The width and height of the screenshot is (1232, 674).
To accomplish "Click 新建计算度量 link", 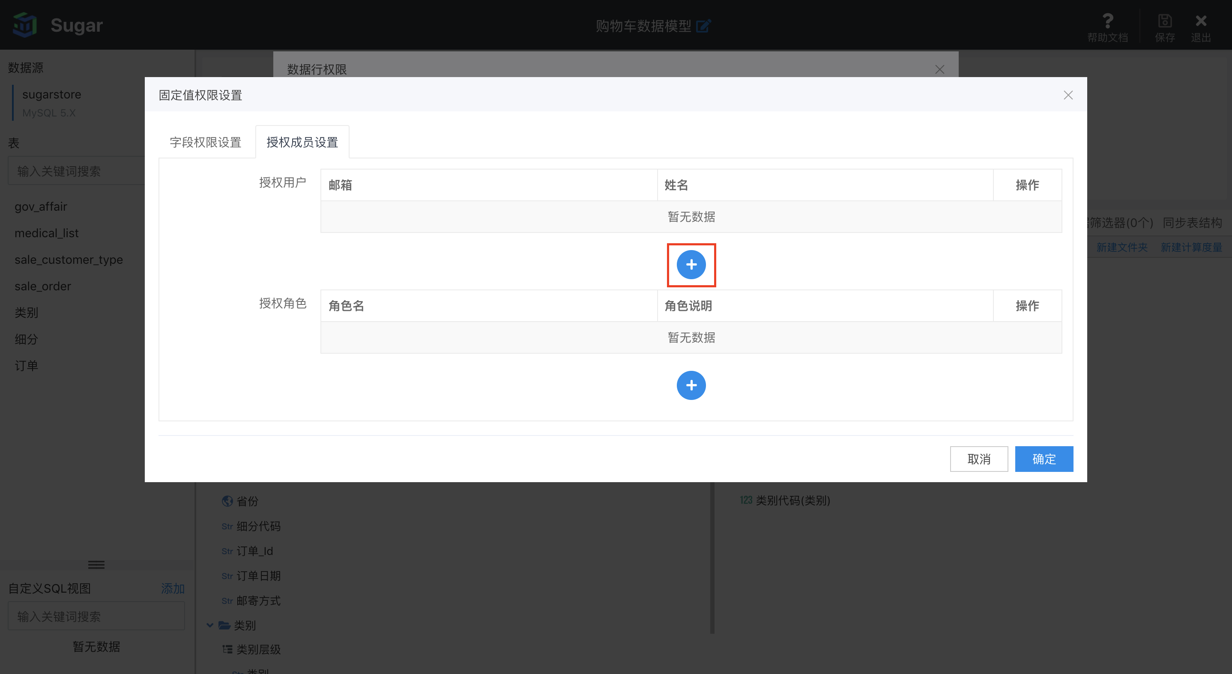I will [1191, 247].
